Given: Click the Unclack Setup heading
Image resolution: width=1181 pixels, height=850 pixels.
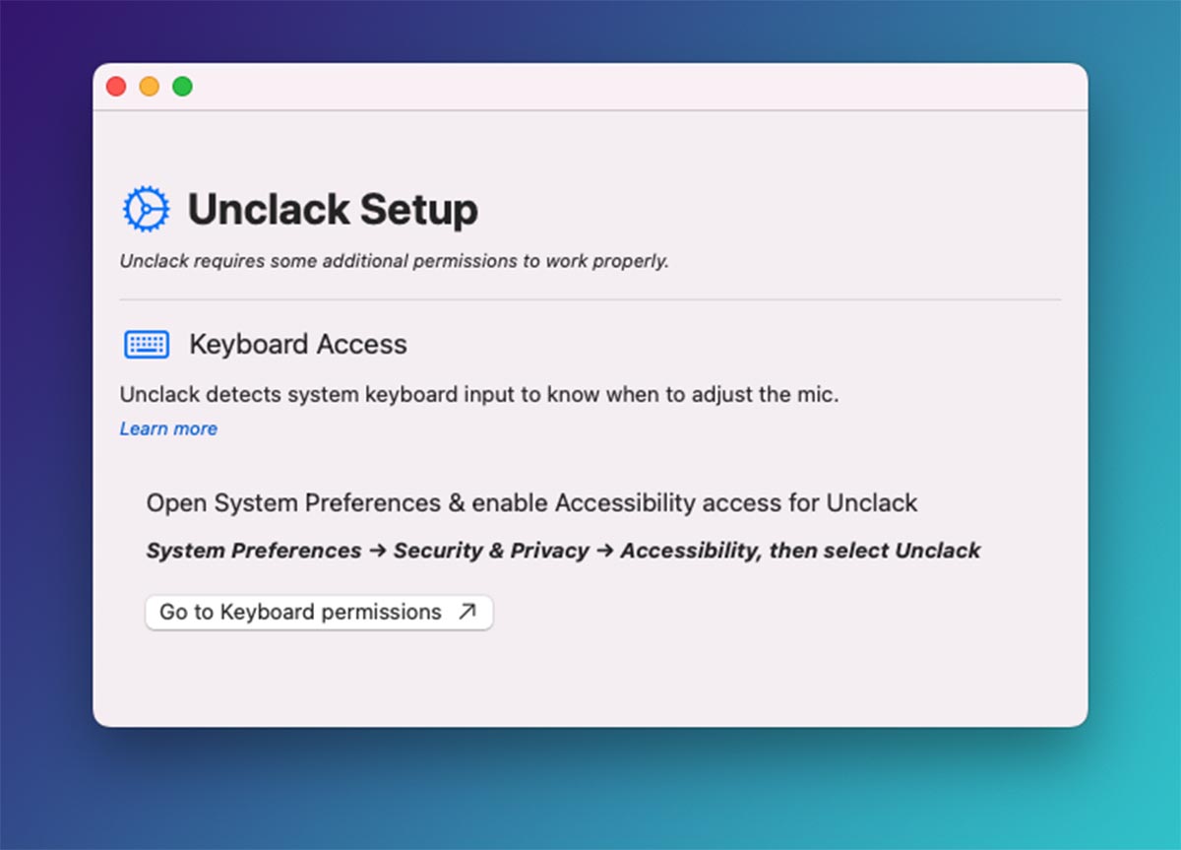Looking at the screenshot, I should pos(333,210).
